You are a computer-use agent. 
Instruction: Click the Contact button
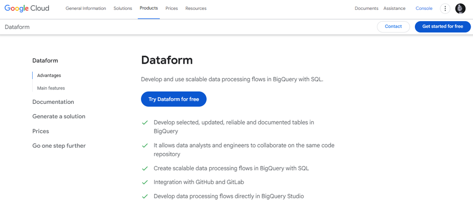click(x=394, y=26)
